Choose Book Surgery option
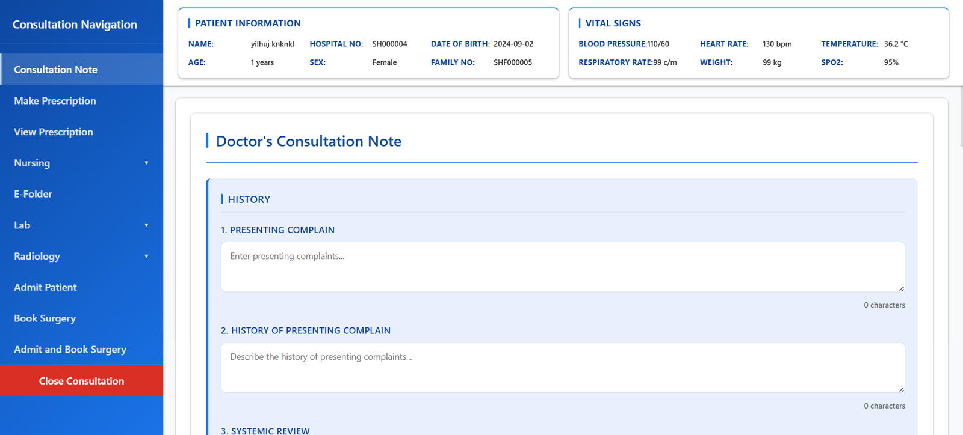Screen dimensions: 963x435 point(45,318)
